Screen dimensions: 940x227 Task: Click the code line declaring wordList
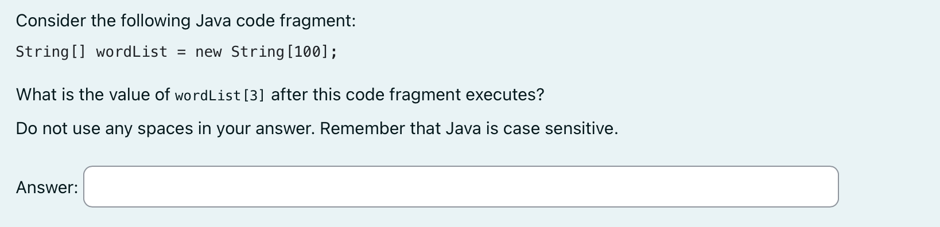coord(177,52)
